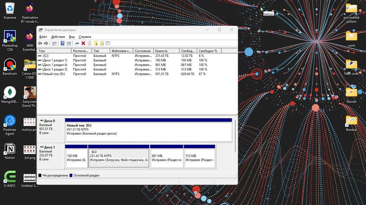This screenshot has height=205, width=366.
Task: Select the 3x4.png thumbnail on desktop
Action: click(30, 151)
